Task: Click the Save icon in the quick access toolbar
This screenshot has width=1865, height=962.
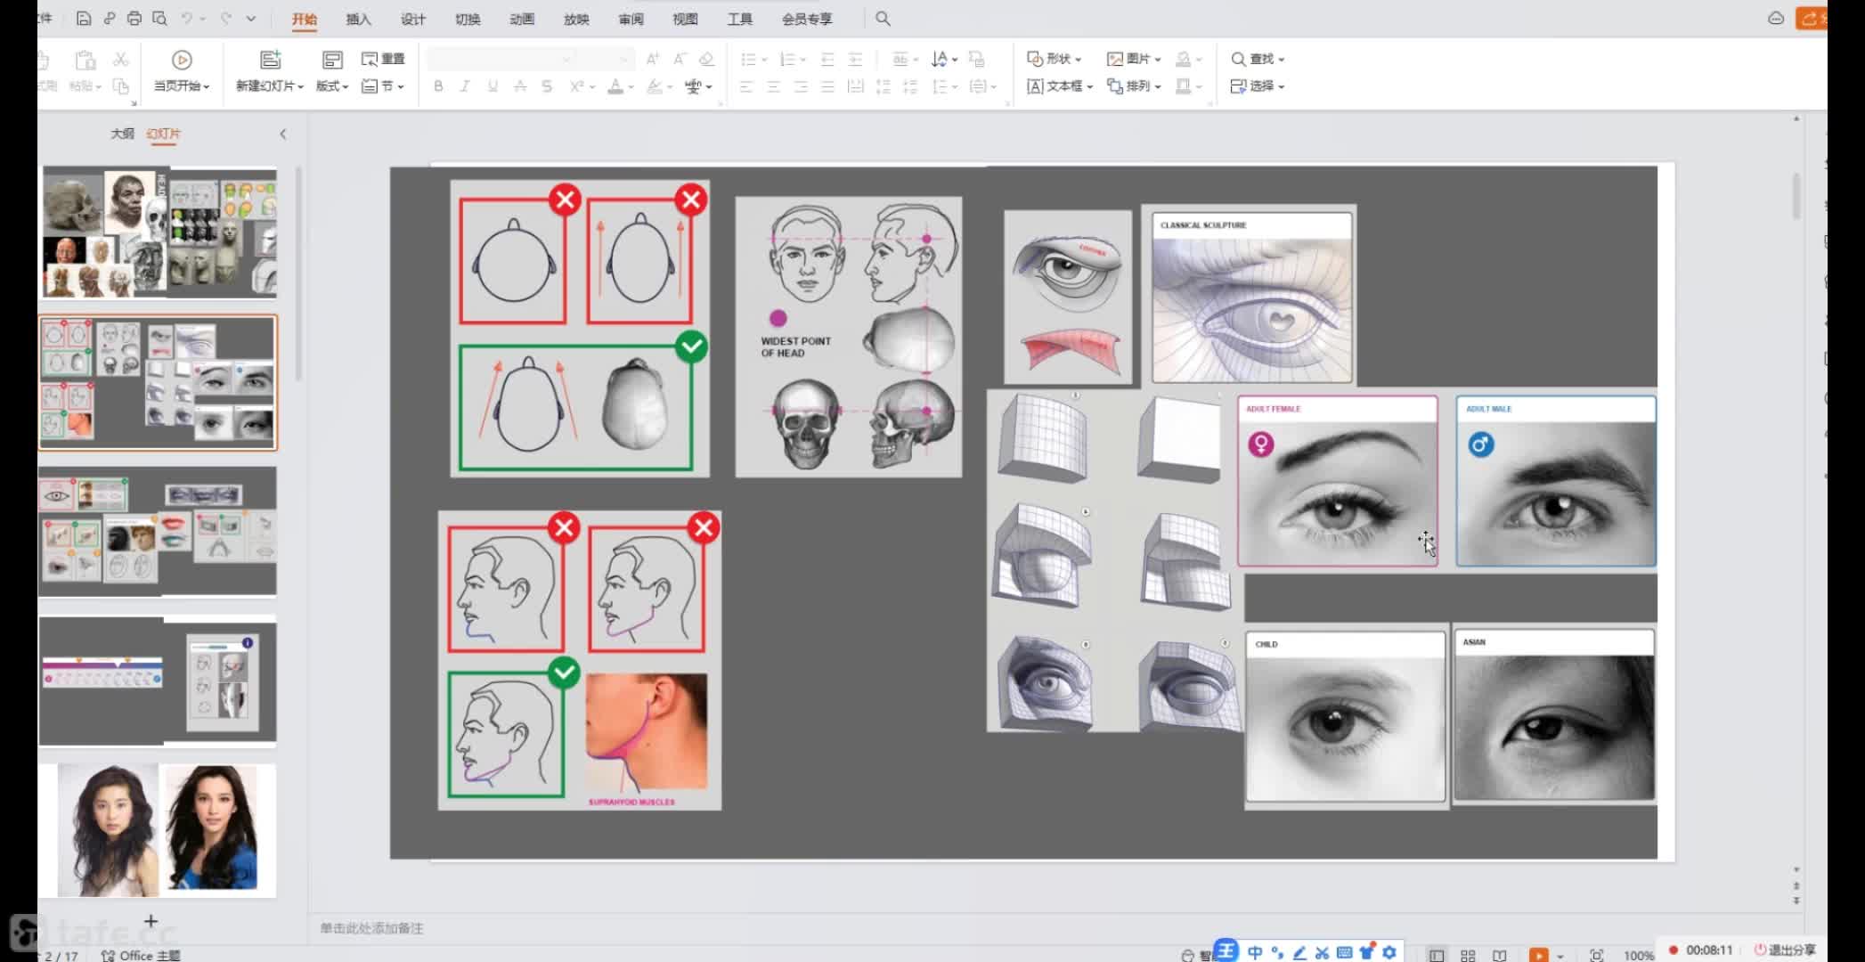Action: (83, 18)
